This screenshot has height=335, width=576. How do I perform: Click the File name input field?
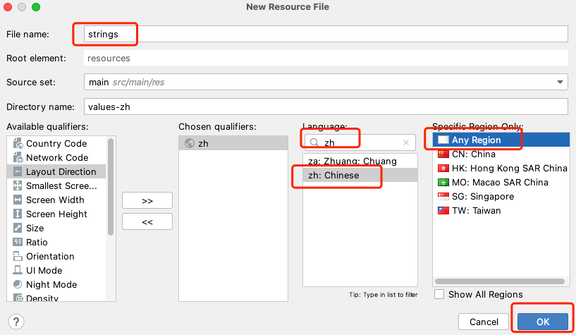tap(325, 34)
